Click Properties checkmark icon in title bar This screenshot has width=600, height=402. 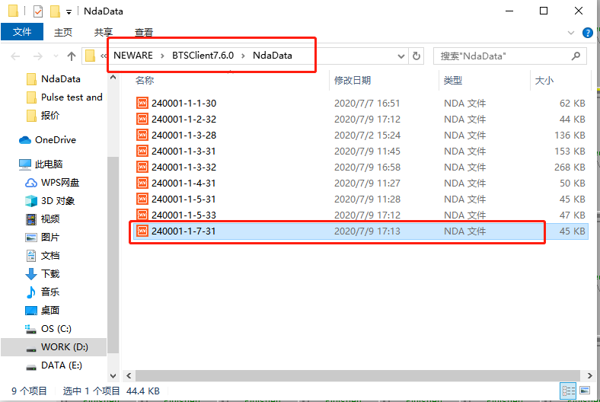38,11
